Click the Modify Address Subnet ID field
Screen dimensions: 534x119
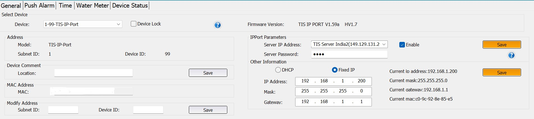pos(63,110)
